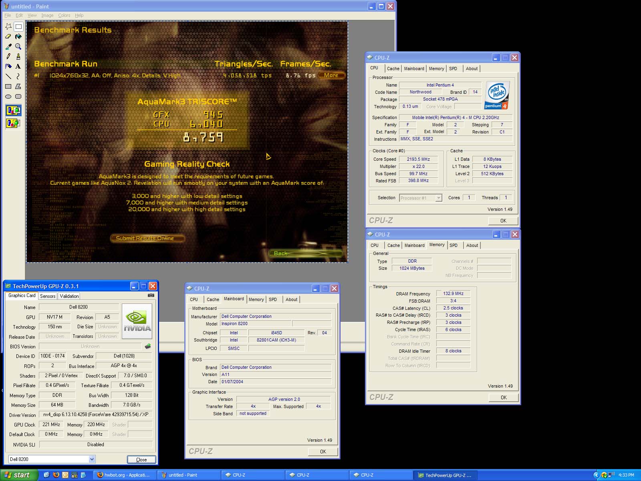Enable transparent selection mode in Paint
This screenshot has height=481, width=641.
13,123
